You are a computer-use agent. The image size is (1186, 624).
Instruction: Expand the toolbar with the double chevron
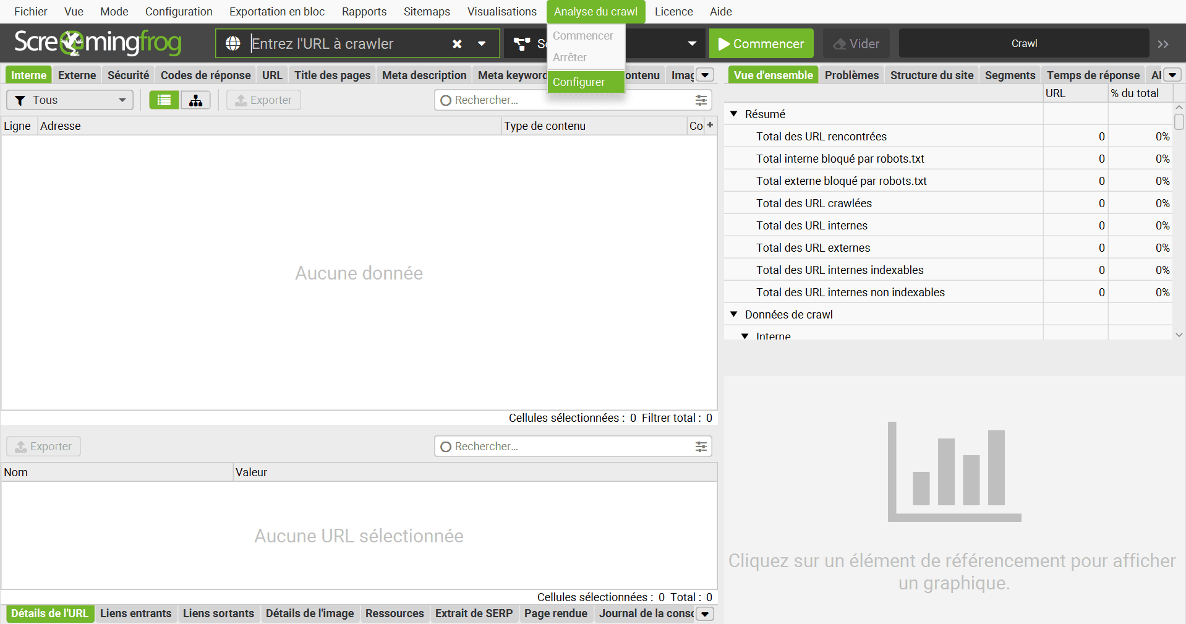[x=1163, y=44]
